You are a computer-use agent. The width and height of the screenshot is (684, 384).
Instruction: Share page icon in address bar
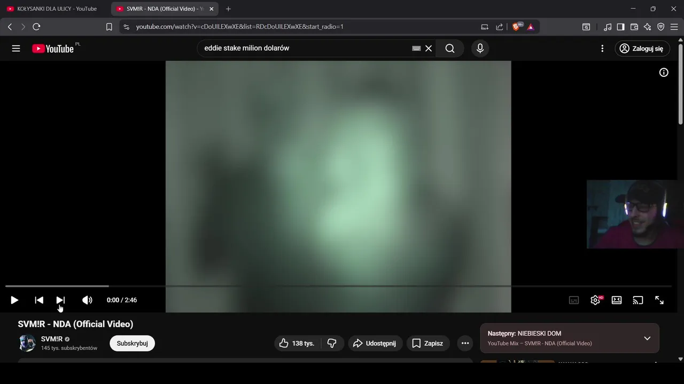click(500, 27)
